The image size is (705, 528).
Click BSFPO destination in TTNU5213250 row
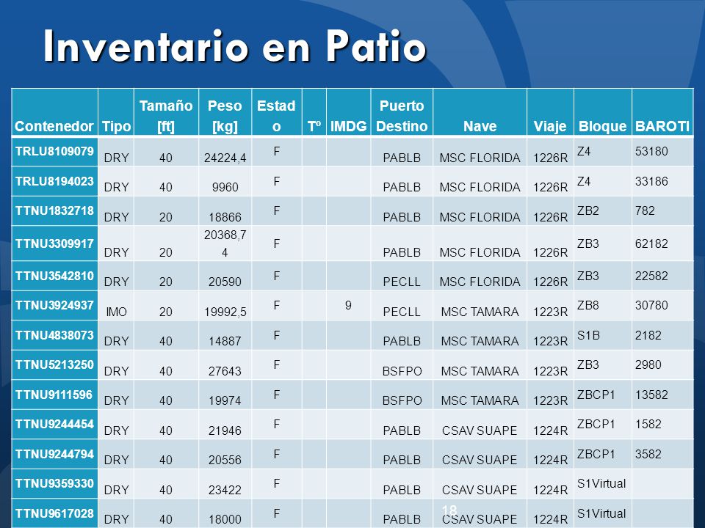[x=402, y=371]
